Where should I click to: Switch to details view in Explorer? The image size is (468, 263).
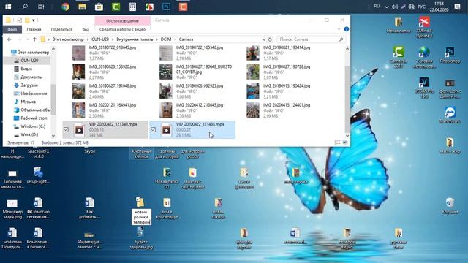pos(338,142)
